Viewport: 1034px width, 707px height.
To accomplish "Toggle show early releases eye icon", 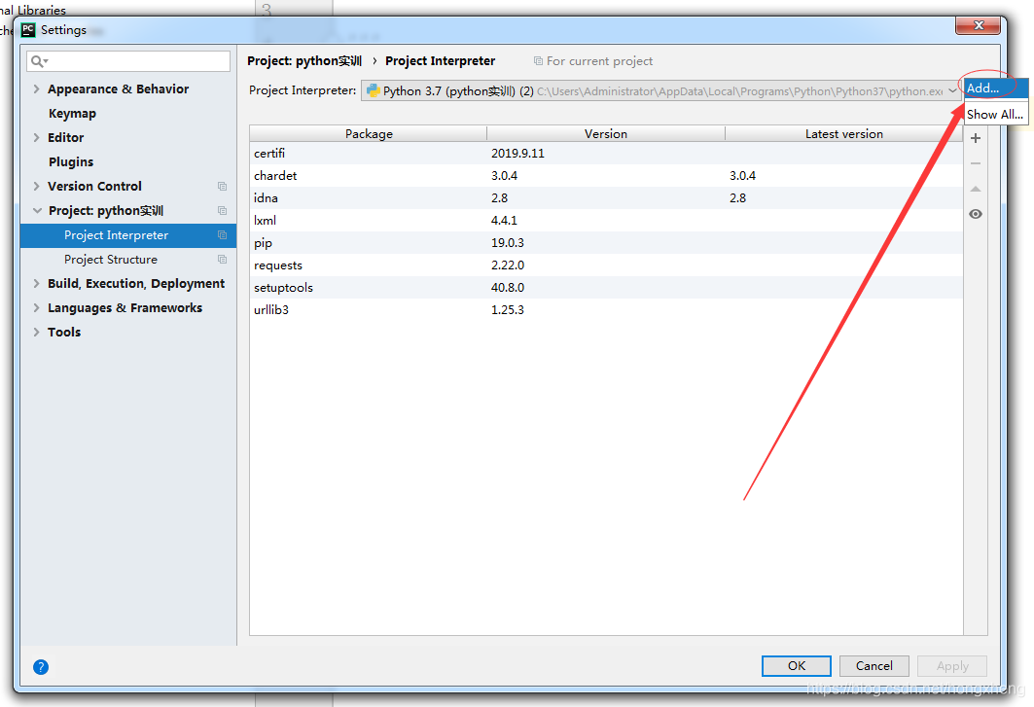I will point(976,214).
